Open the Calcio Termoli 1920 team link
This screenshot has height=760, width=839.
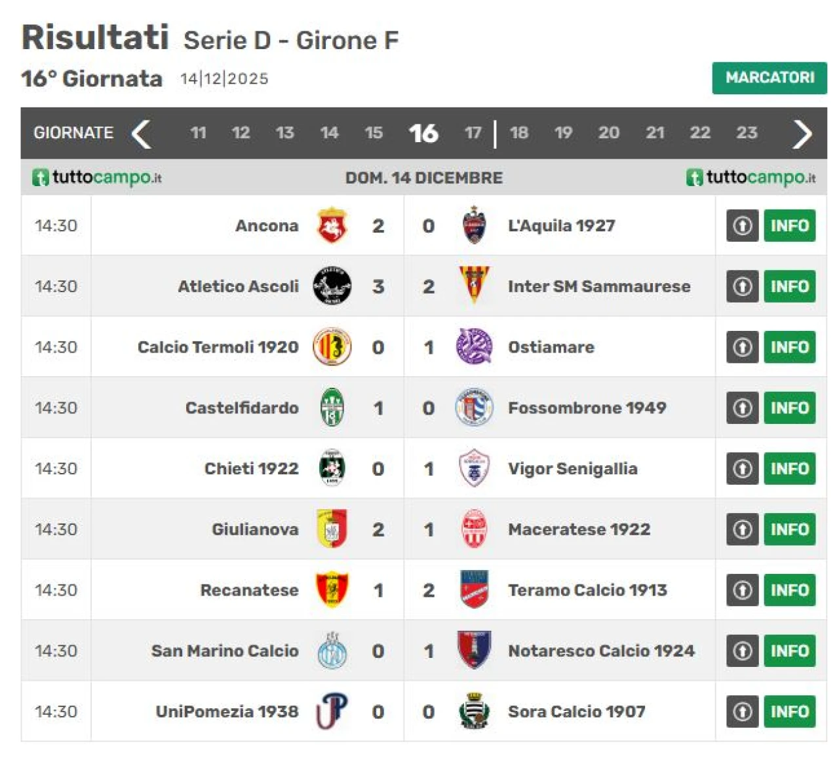point(218,347)
